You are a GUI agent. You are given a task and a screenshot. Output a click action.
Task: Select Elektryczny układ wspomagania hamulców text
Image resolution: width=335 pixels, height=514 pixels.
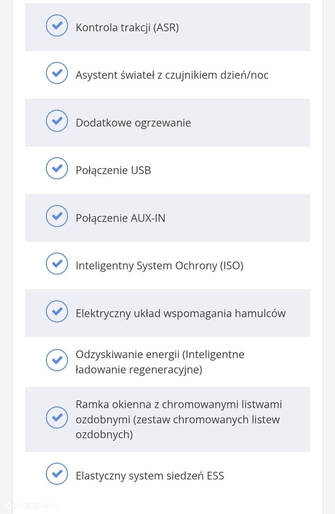point(181,313)
